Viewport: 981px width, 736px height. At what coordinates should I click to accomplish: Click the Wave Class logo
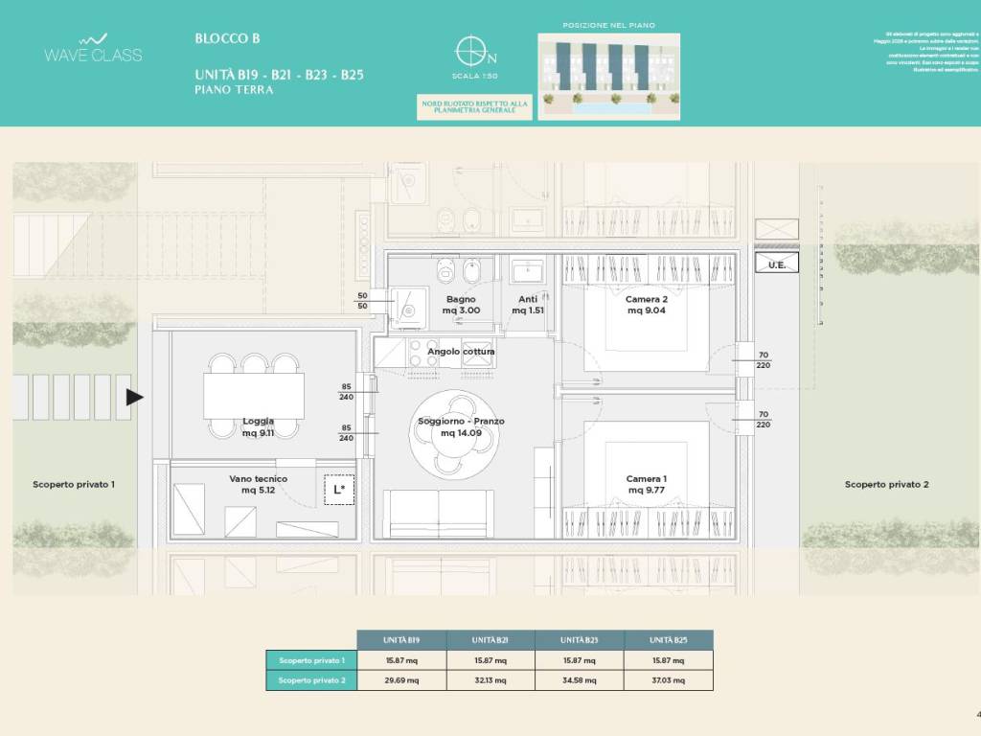tap(93, 49)
